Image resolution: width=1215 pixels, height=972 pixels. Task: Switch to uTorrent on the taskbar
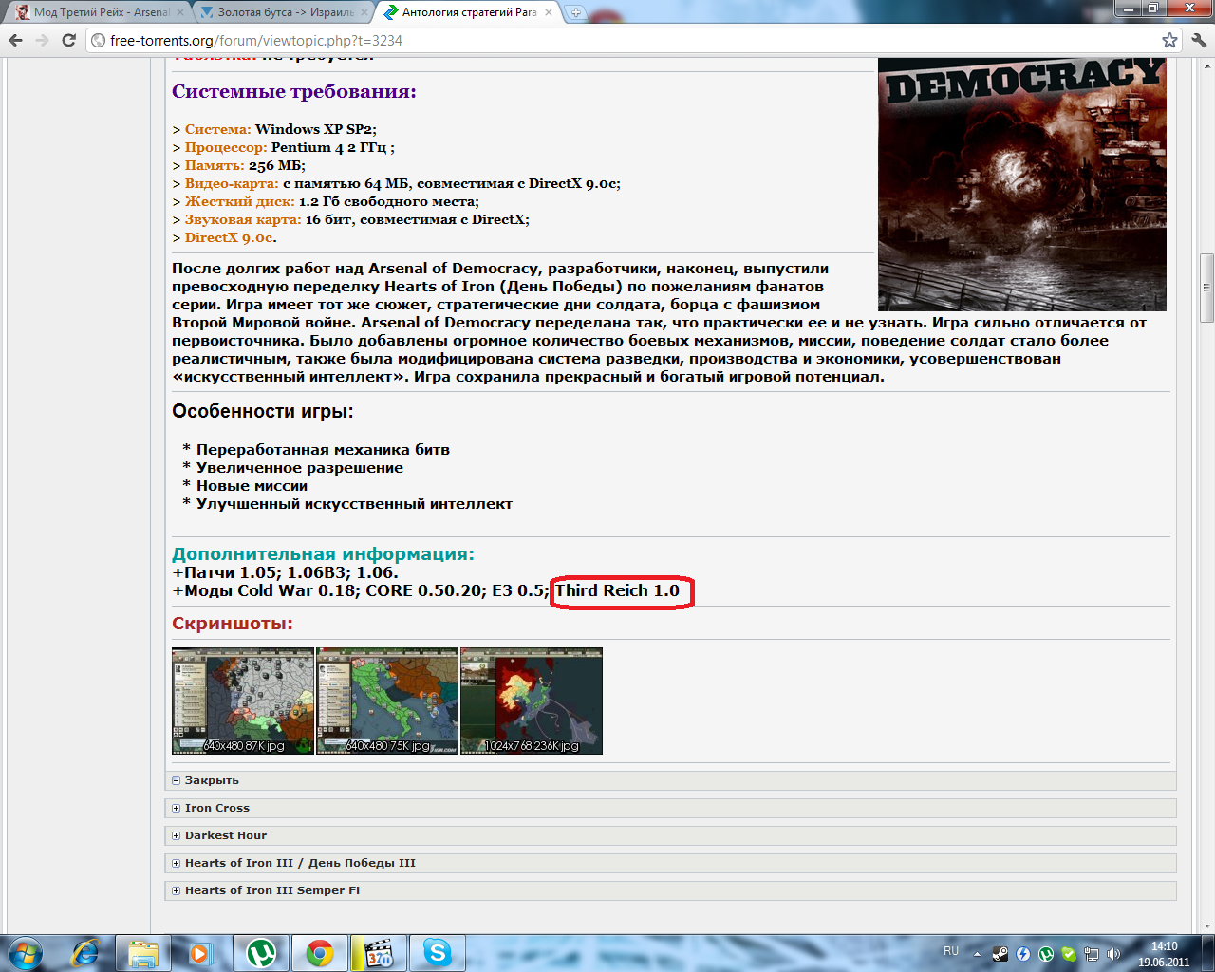coord(261,952)
